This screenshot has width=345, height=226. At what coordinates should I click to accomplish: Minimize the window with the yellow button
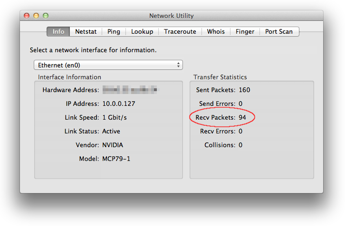click(36, 16)
